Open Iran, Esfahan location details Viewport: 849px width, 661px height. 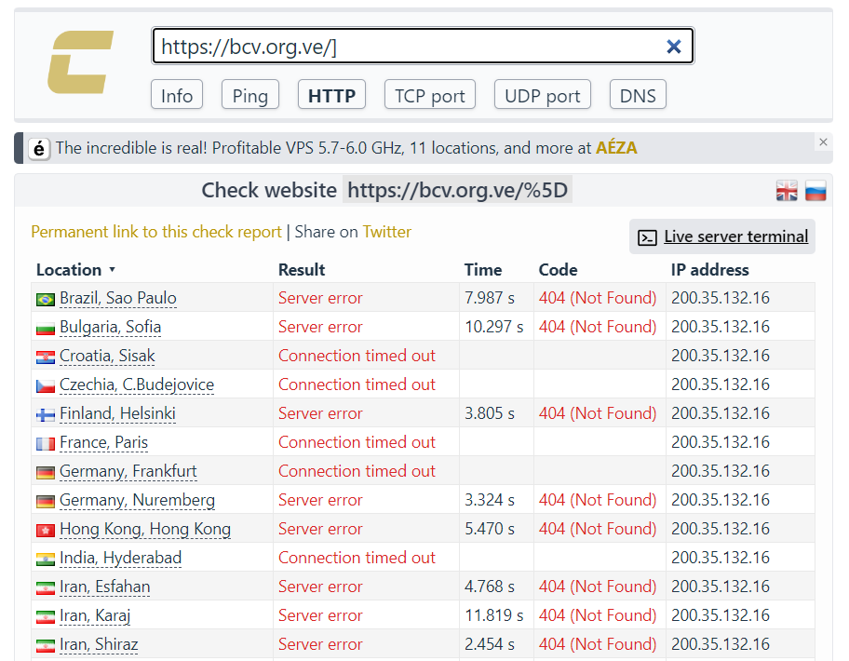pos(105,587)
